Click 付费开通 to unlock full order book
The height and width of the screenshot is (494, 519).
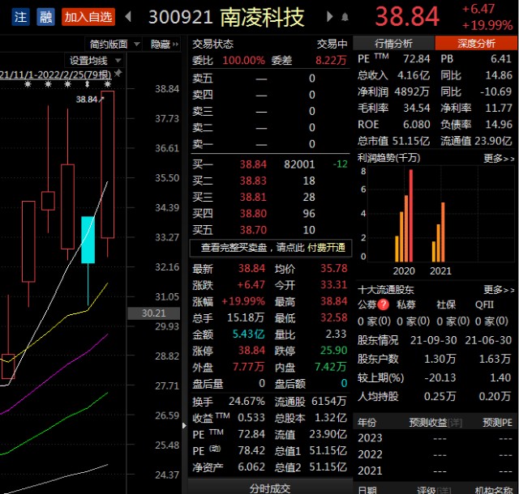326,247
